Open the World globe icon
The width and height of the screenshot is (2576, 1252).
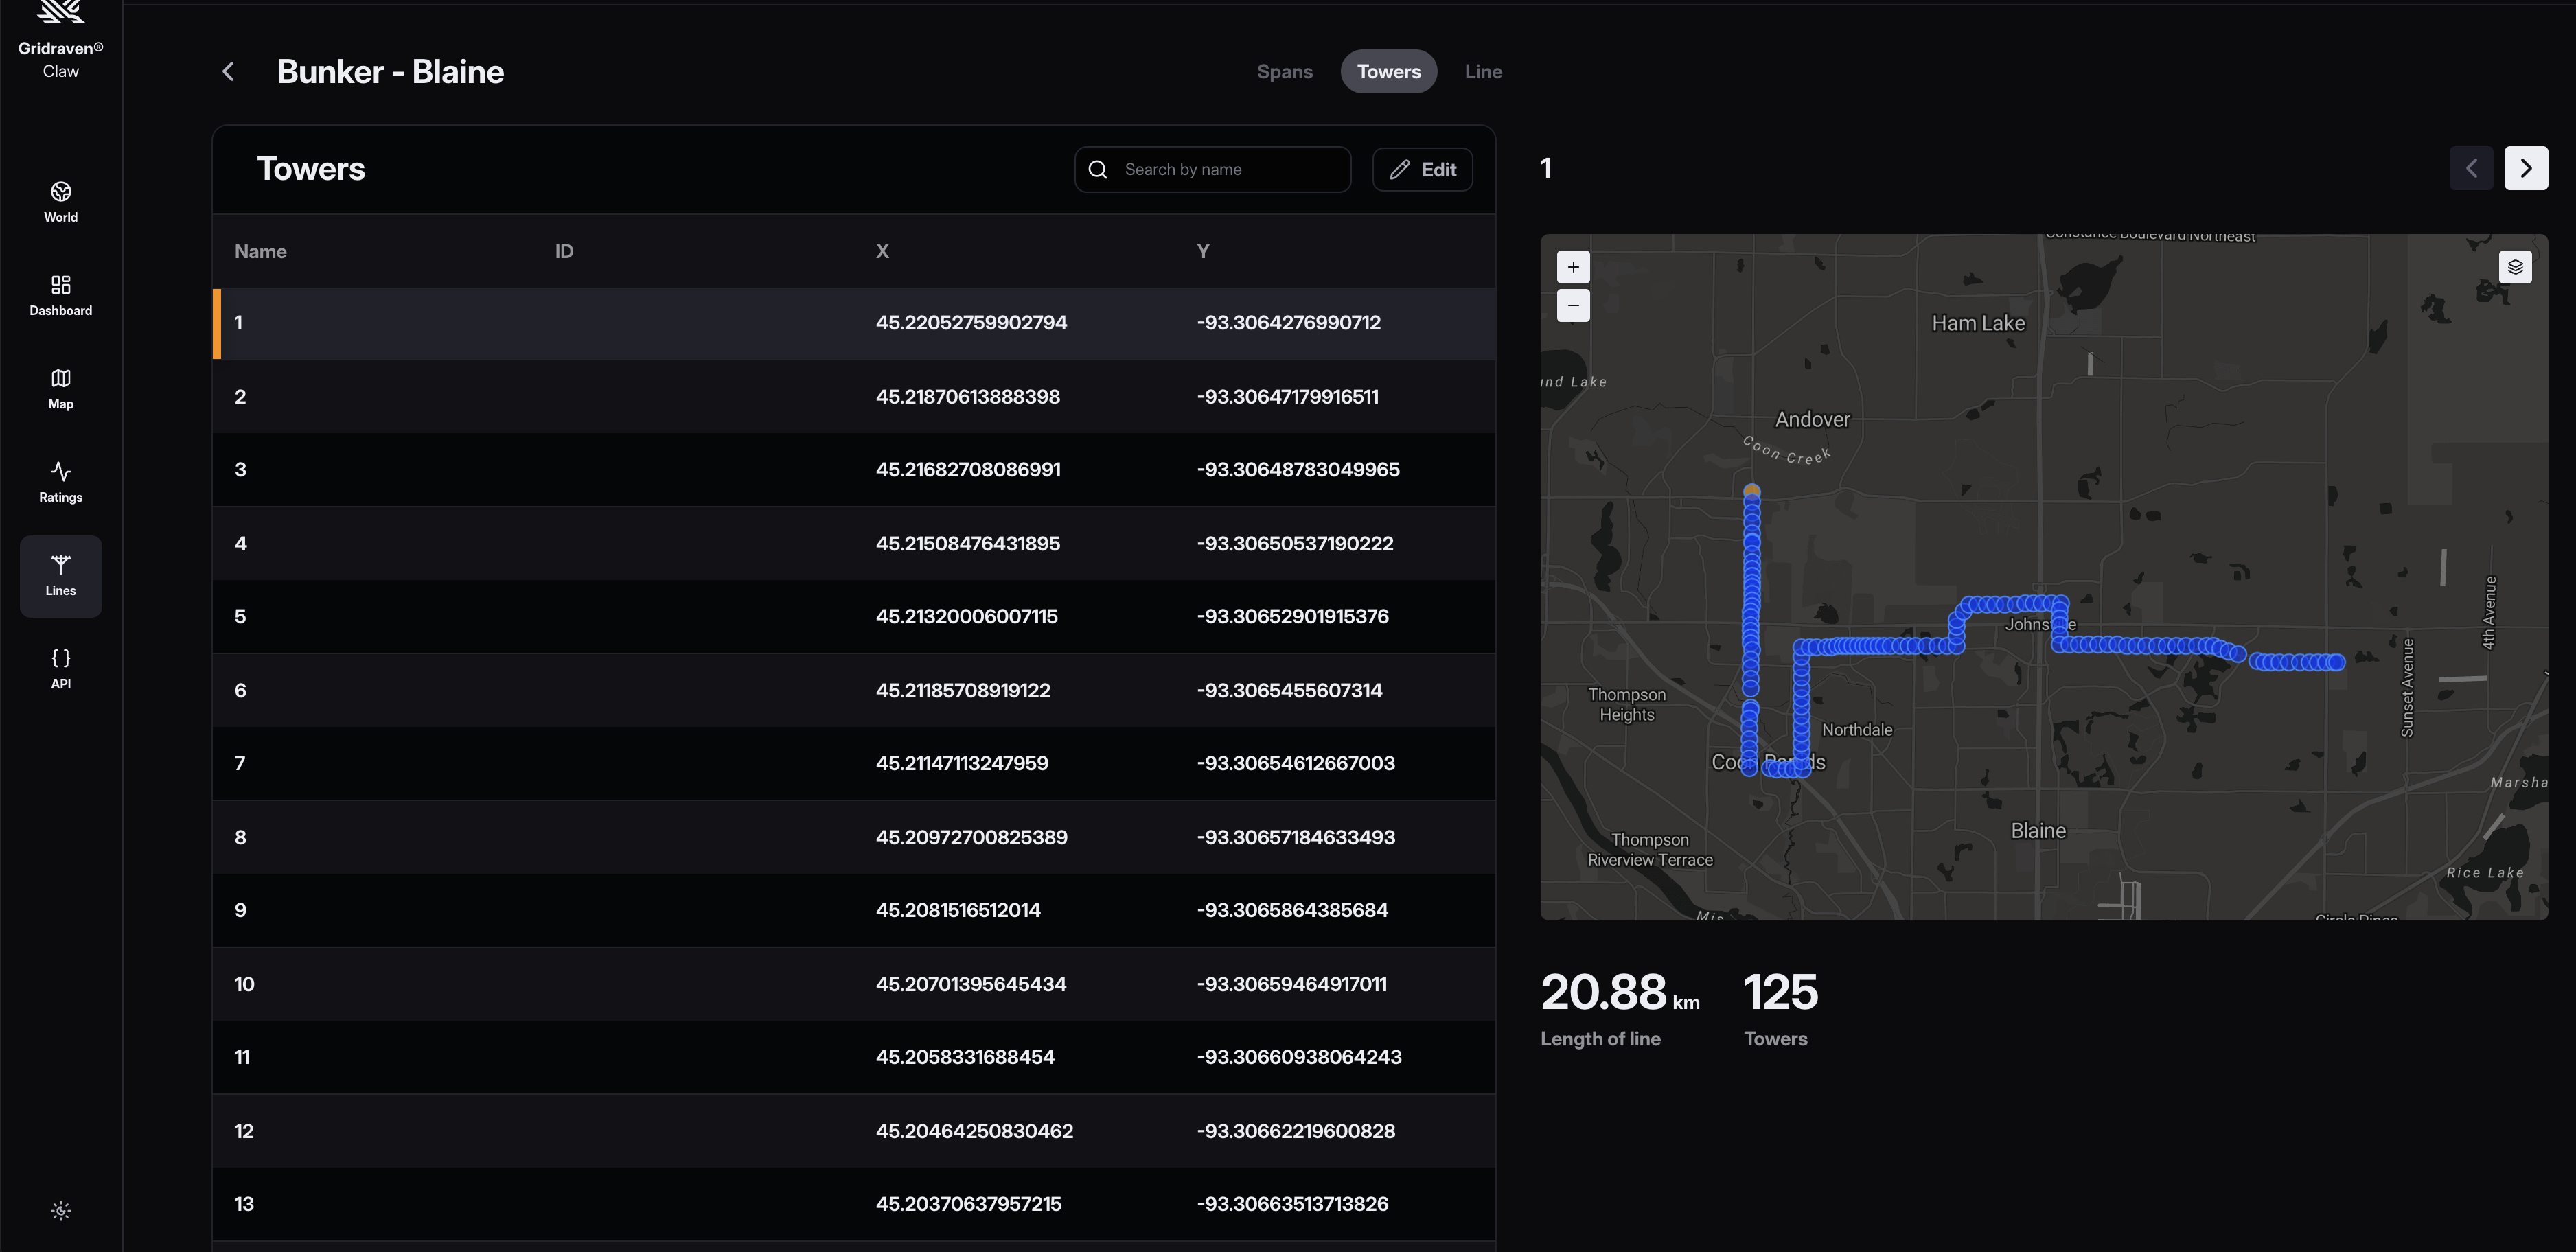61,192
